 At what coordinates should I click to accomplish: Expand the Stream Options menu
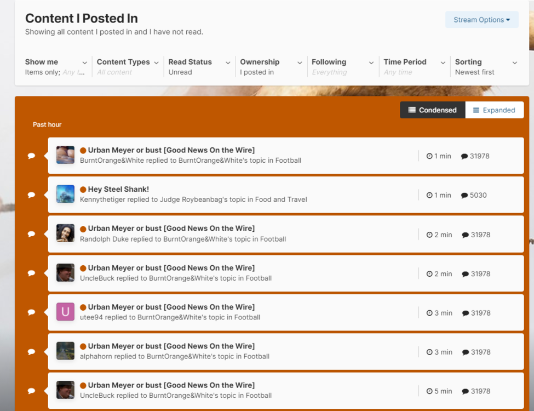coord(481,20)
